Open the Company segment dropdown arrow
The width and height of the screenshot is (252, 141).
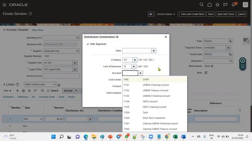(x=135, y=60)
